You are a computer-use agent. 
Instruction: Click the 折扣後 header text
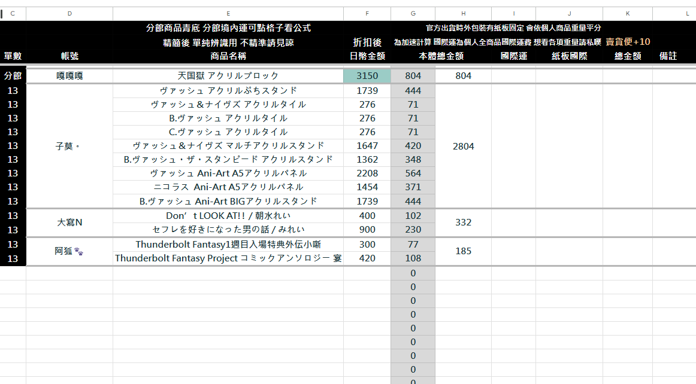[367, 42]
